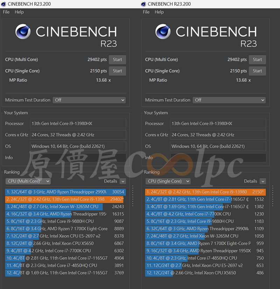Image resolution: width=280 pixels, height=289 pixels.
Task: Click Info field in right window
Action: coord(218,157)
